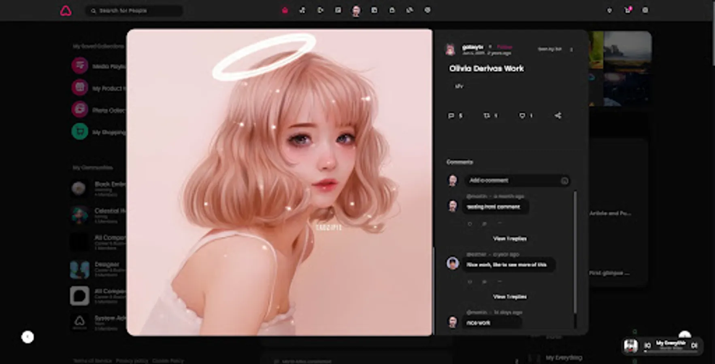Share the post using the share icon
The image size is (715, 364).
558,116
